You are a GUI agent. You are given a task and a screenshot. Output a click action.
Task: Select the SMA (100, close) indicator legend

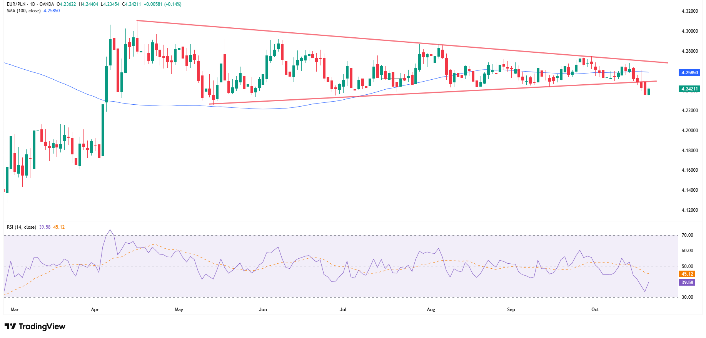[x=23, y=11]
